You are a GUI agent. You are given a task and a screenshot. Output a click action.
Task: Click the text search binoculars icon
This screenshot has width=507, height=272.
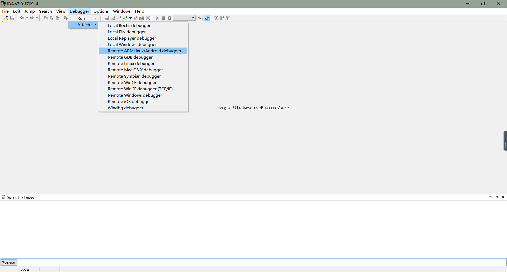(x=52, y=18)
